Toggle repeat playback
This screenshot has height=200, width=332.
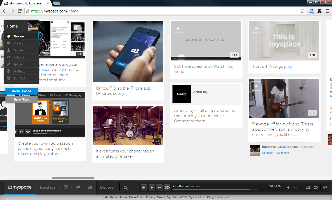[x=316, y=188]
